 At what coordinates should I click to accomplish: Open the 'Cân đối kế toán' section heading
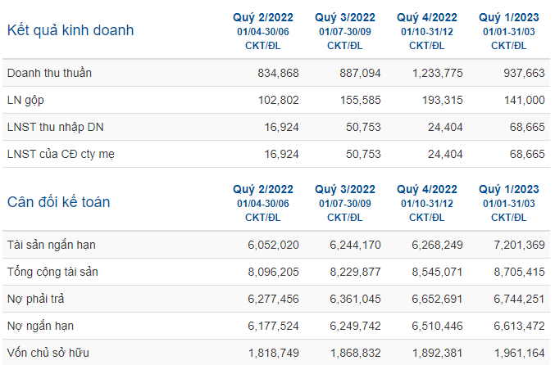click(59, 202)
